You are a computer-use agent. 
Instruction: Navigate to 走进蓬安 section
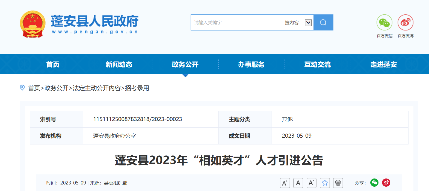coord(384,64)
